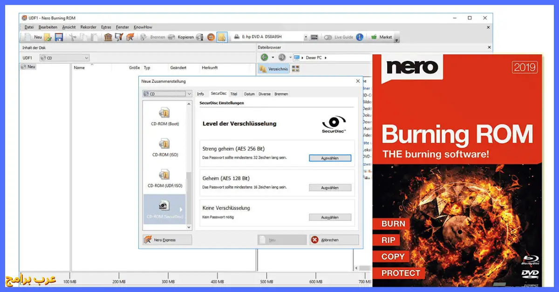The height and width of the screenshot is (292, 559).
Task: Click the thumbnail view icon beside Verzeichnis
Action: pos(295,69)
